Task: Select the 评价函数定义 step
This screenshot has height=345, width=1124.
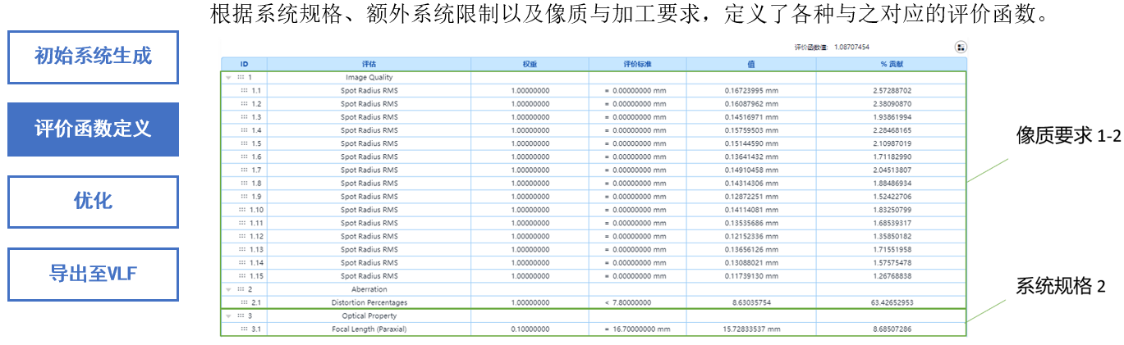Action: tap(93, 129)
